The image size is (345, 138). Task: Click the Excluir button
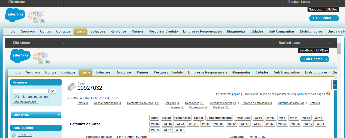pyautogui.click(x=166, y=118)
